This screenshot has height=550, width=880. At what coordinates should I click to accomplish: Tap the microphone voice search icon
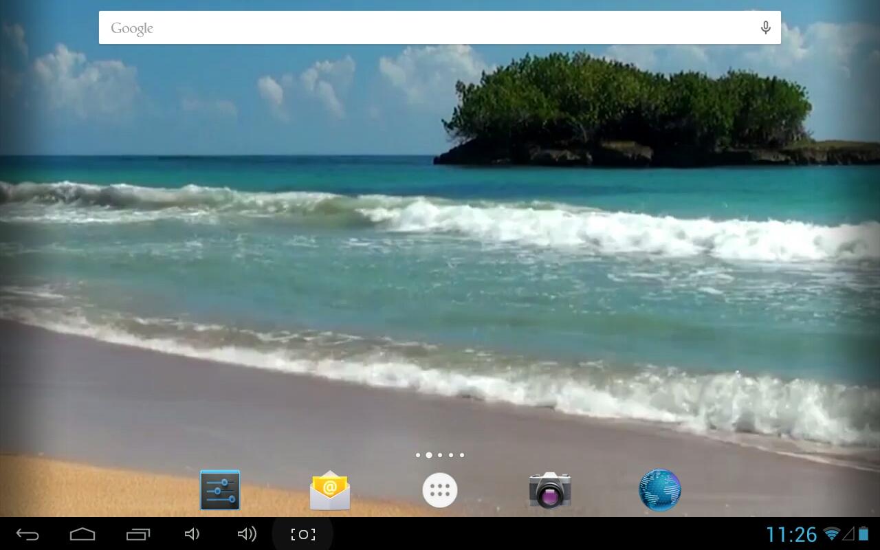[765, 28]
